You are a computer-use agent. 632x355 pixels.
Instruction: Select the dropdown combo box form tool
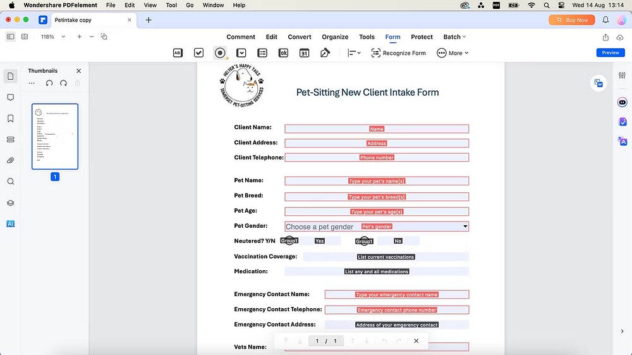tap(241, 53)
